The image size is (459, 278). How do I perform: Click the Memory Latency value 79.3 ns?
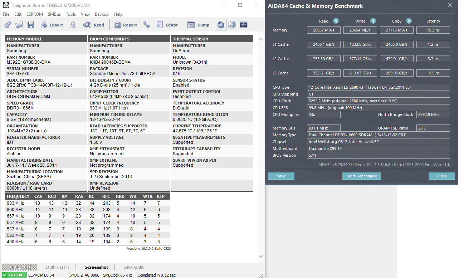[x=433, y=30]
